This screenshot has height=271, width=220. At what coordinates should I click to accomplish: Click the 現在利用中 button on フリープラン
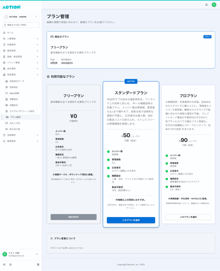(73, 217)
